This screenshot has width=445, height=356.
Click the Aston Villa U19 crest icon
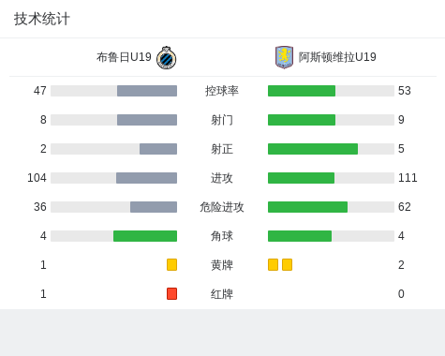coord(284,57)
